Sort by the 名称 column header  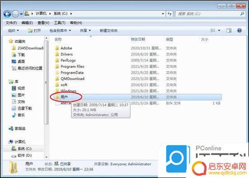click(x=58, y=40)
